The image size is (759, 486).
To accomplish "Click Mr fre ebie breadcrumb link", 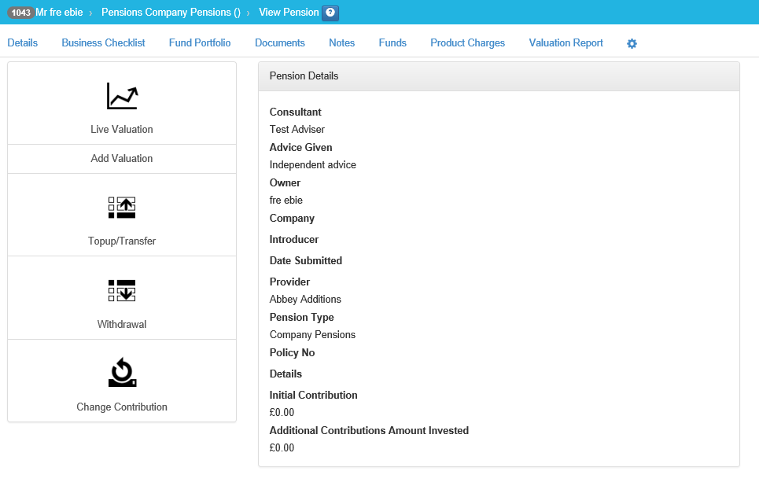I will tap(59, 13).
